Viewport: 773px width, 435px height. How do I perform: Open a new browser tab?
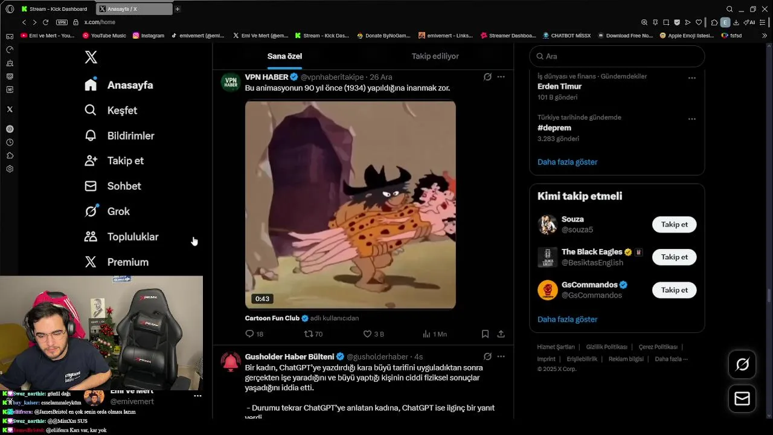(x=177, y=9)
